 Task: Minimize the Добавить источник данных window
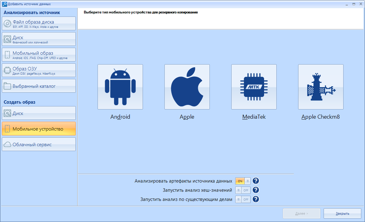347,4
